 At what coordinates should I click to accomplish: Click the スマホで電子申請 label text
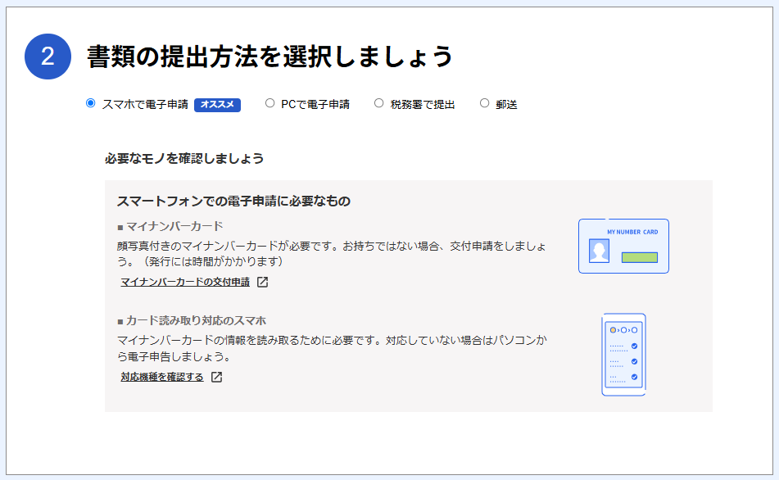(145, 104)
